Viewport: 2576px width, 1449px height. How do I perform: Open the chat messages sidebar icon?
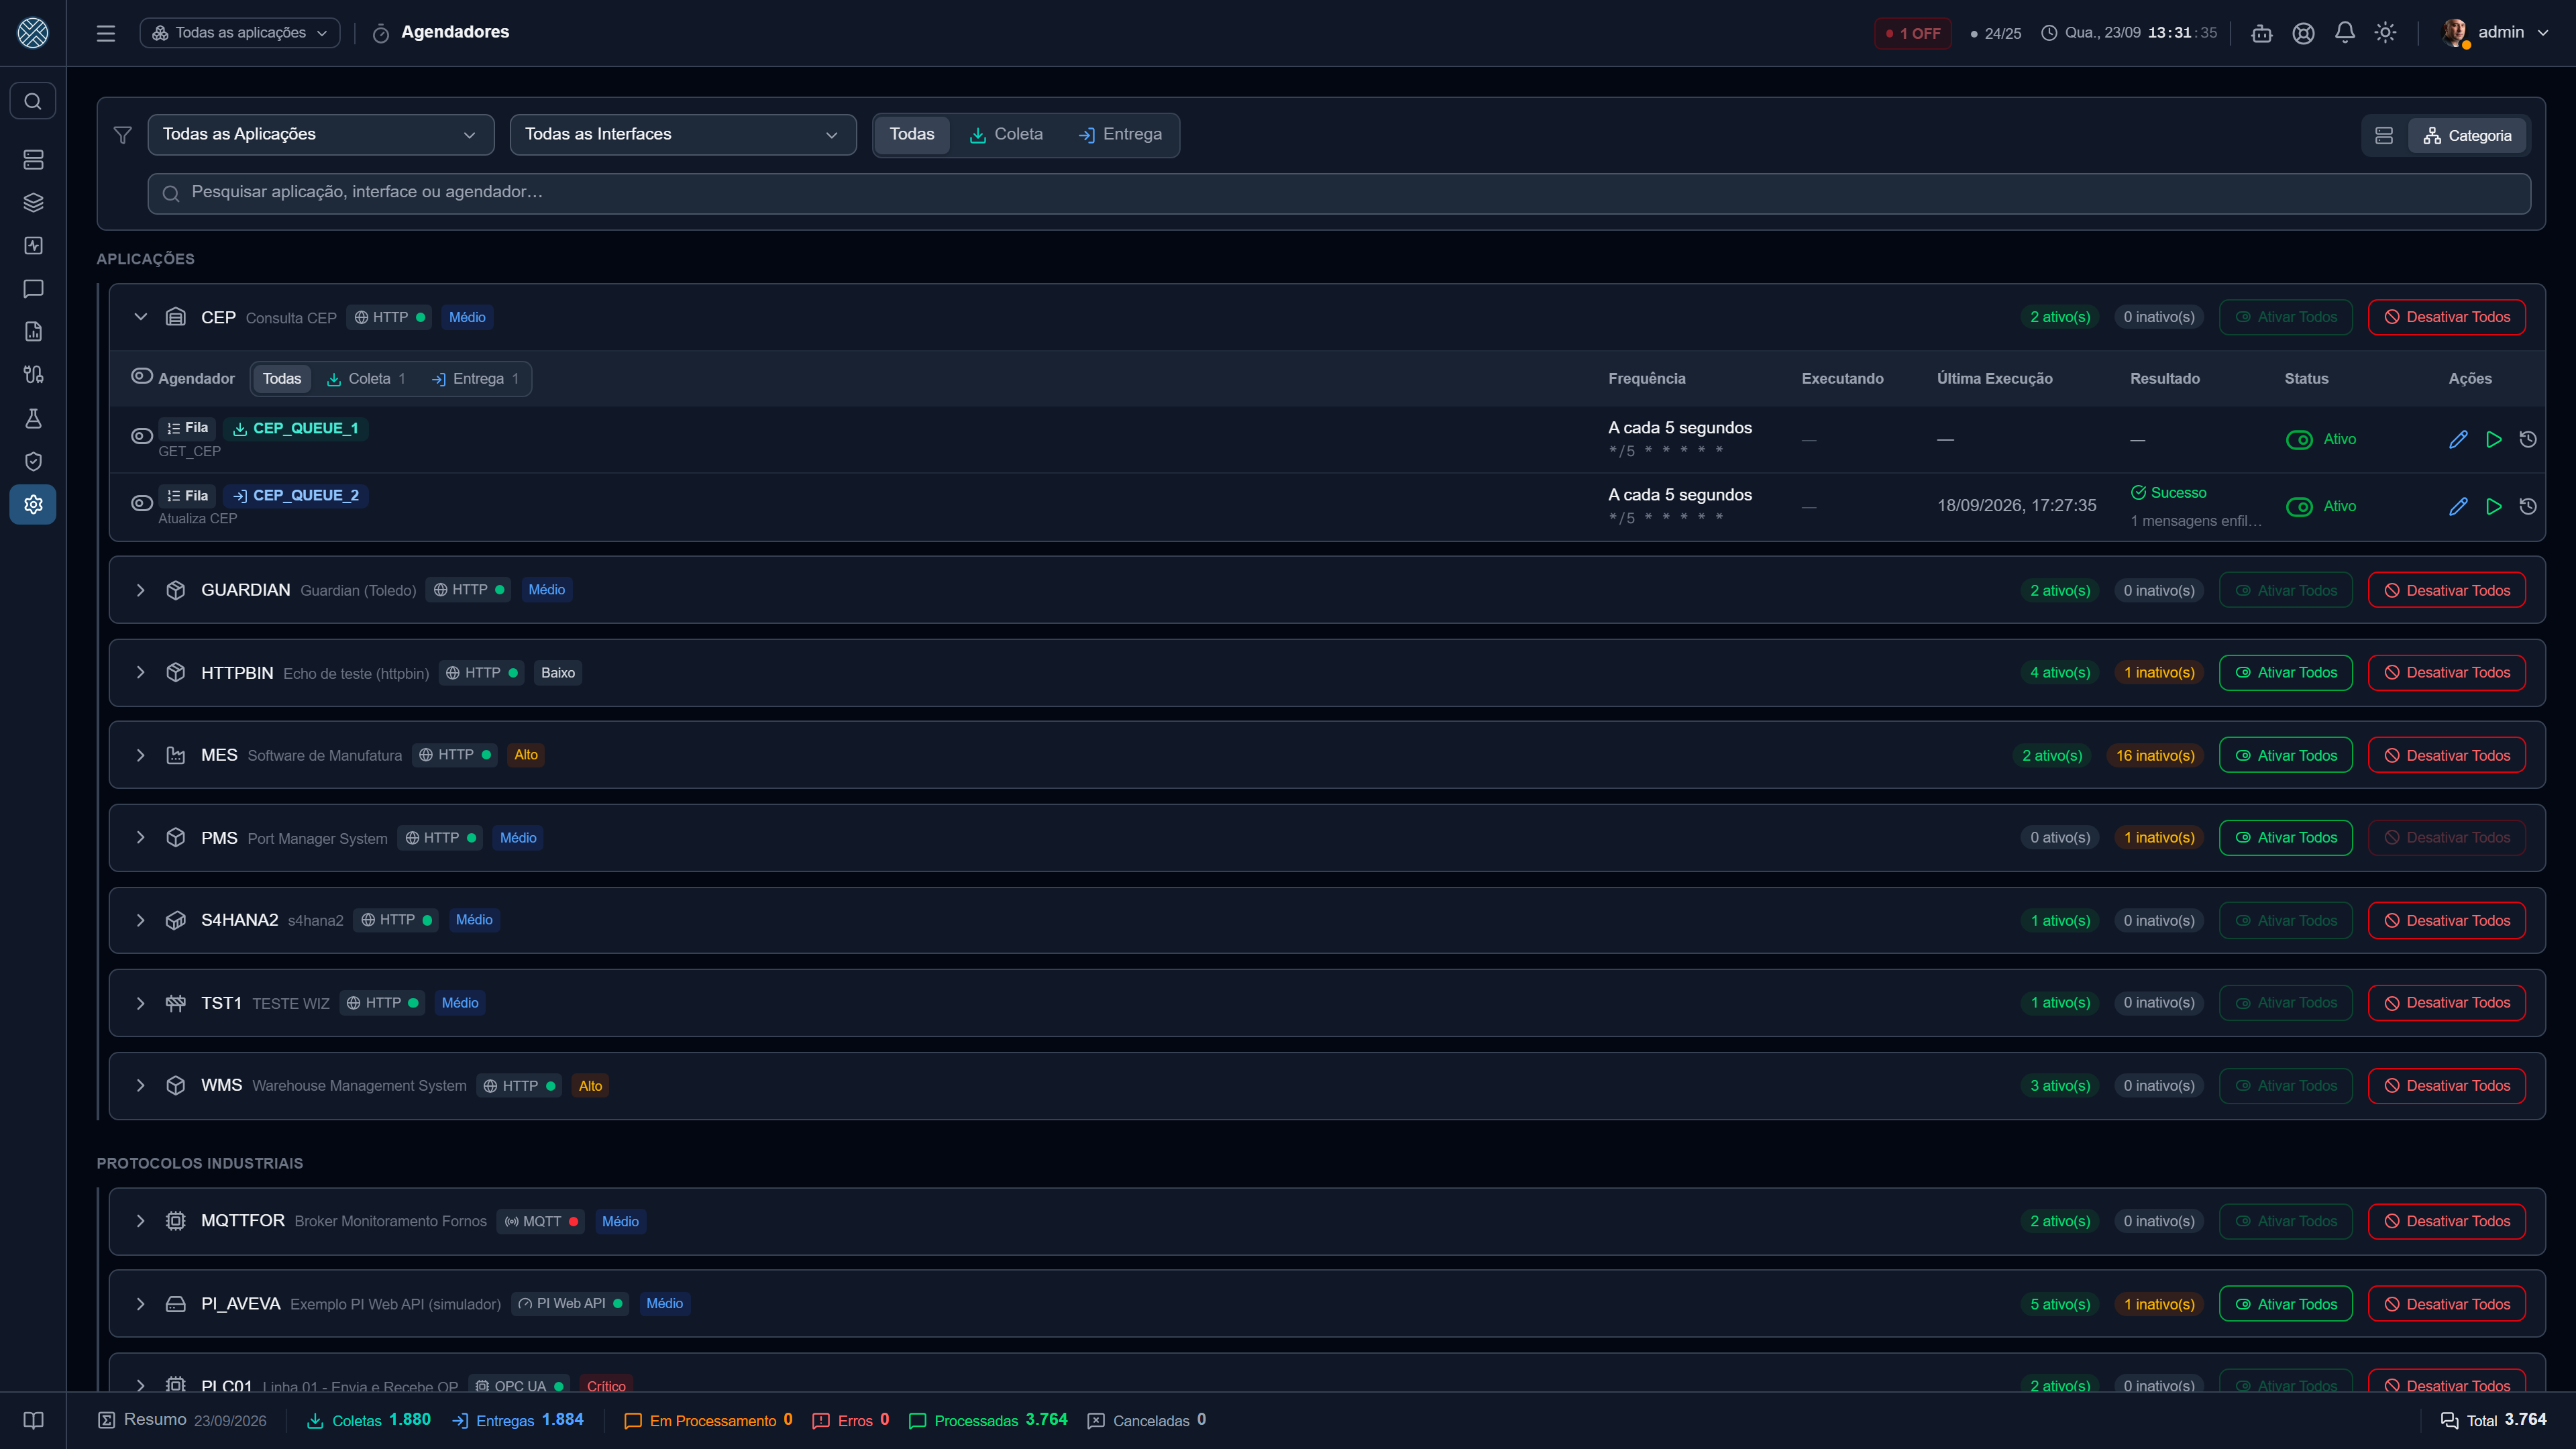tap(33, 289)
